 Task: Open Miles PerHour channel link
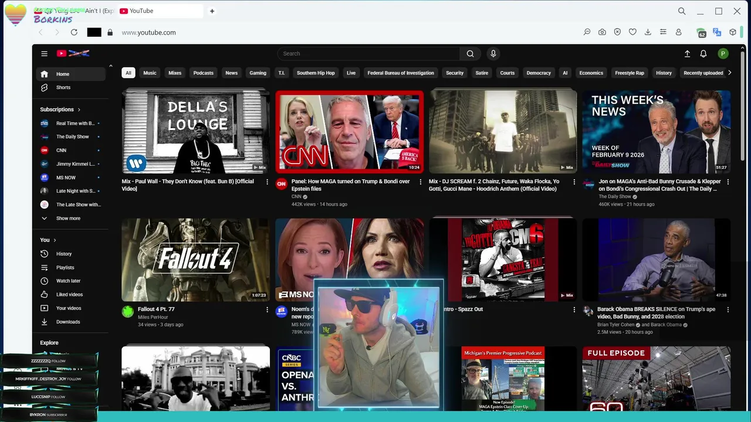(x=153, y=317)
